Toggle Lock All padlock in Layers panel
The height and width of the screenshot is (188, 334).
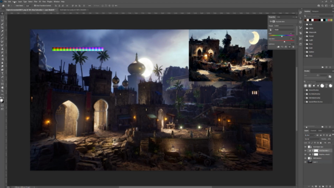(321, 143)
